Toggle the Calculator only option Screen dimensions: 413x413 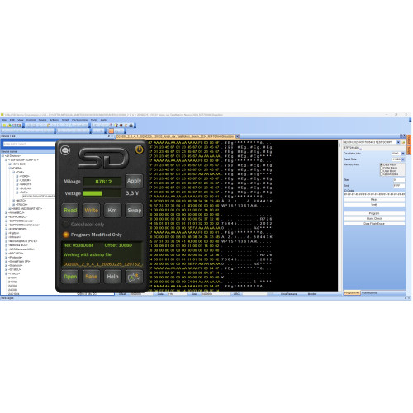coord(66,225)
